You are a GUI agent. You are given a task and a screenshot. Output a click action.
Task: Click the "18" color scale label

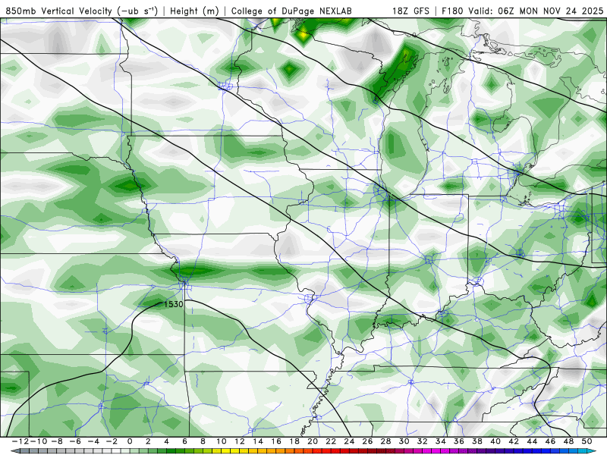click(x=294, y=441)
